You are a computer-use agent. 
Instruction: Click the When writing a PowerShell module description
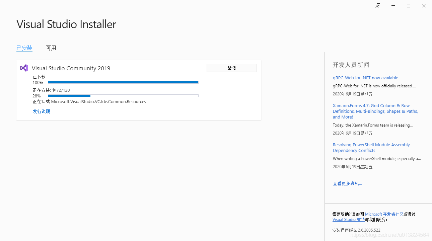pos(377,159)
